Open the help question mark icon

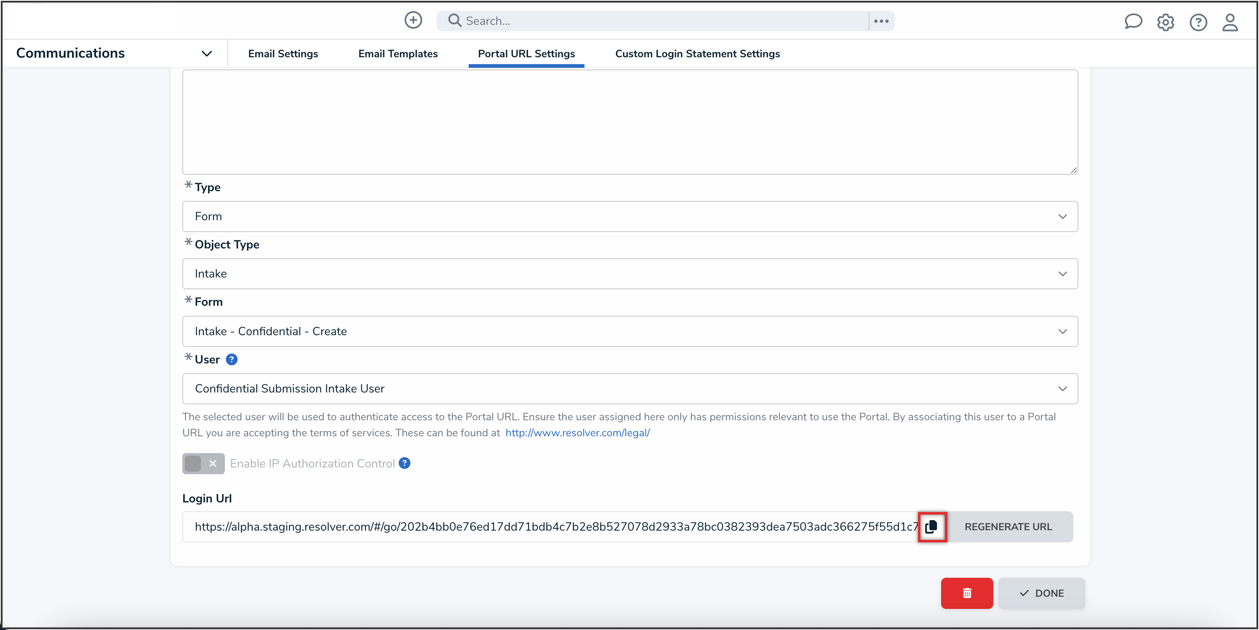1198,22
